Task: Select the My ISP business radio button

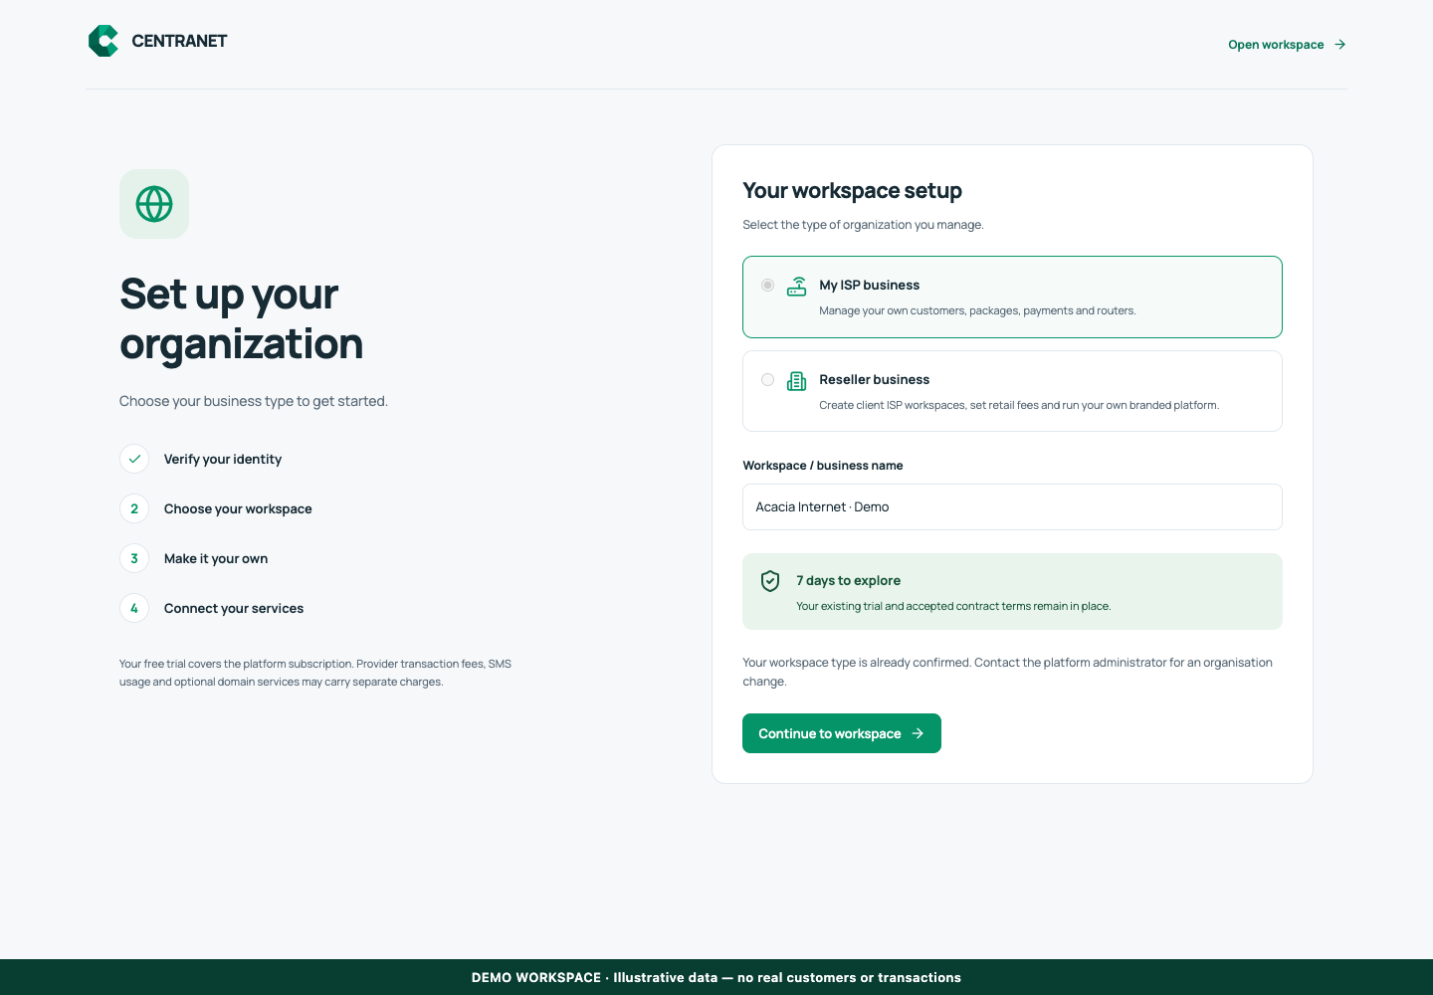Action: click(767, 285)
